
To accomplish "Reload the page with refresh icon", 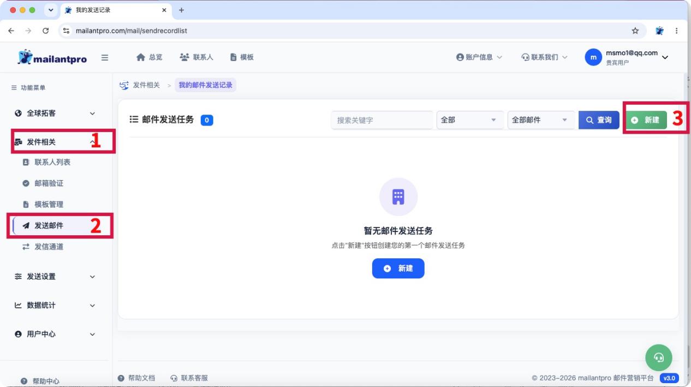I will tap(46, 31).
